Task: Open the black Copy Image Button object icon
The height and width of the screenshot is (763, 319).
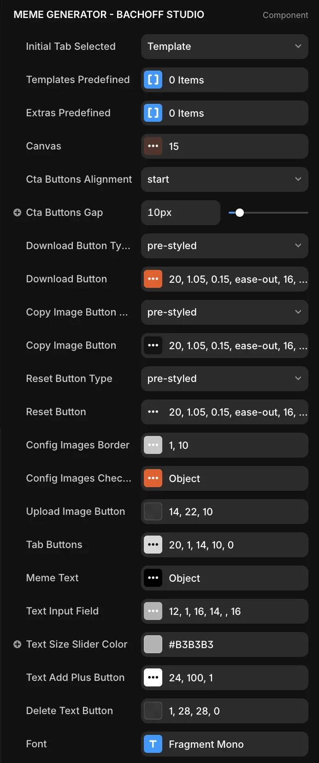Action: click(153, 346)
